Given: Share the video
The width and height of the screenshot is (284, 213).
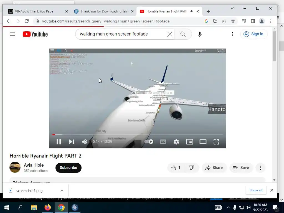Looking at the screenshot, I should click(214, 168).
